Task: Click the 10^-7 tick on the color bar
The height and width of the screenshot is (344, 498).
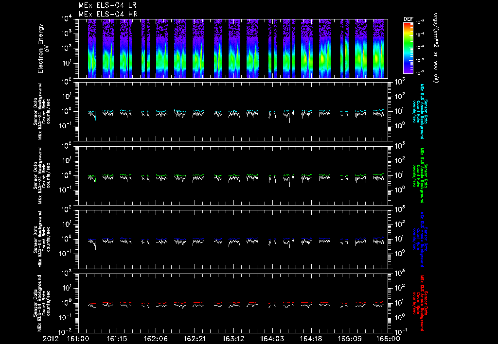Action: tap(420, 73)
